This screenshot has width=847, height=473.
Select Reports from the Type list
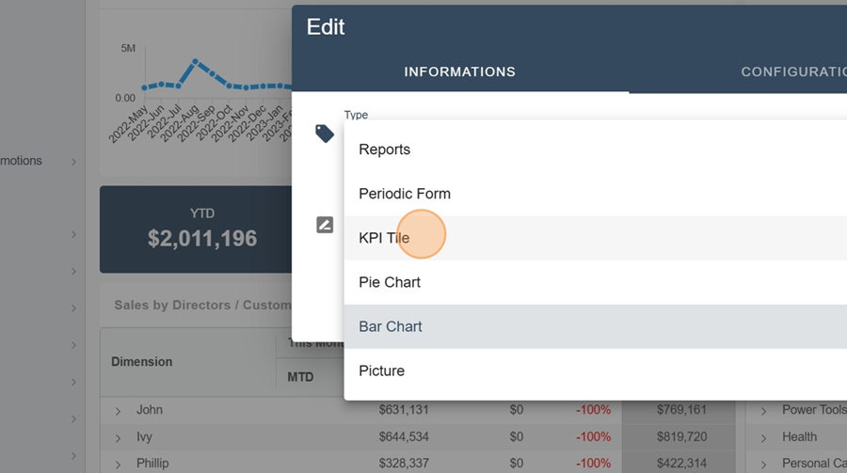384,150
